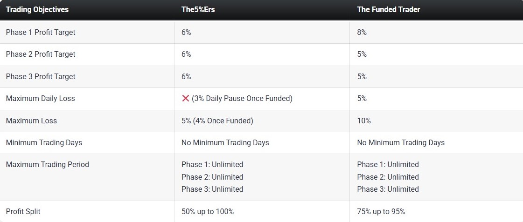Select the Phase 1 Profit Target row label
The image size is (523, 222).
pos(41,32)
